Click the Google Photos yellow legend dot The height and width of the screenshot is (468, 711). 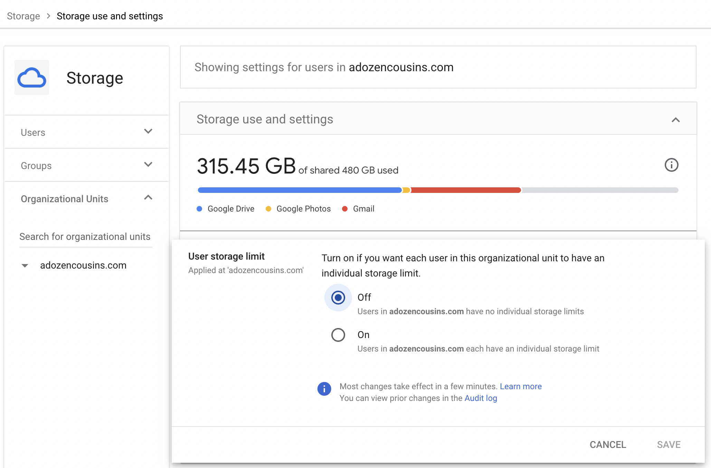coord(268,209)
